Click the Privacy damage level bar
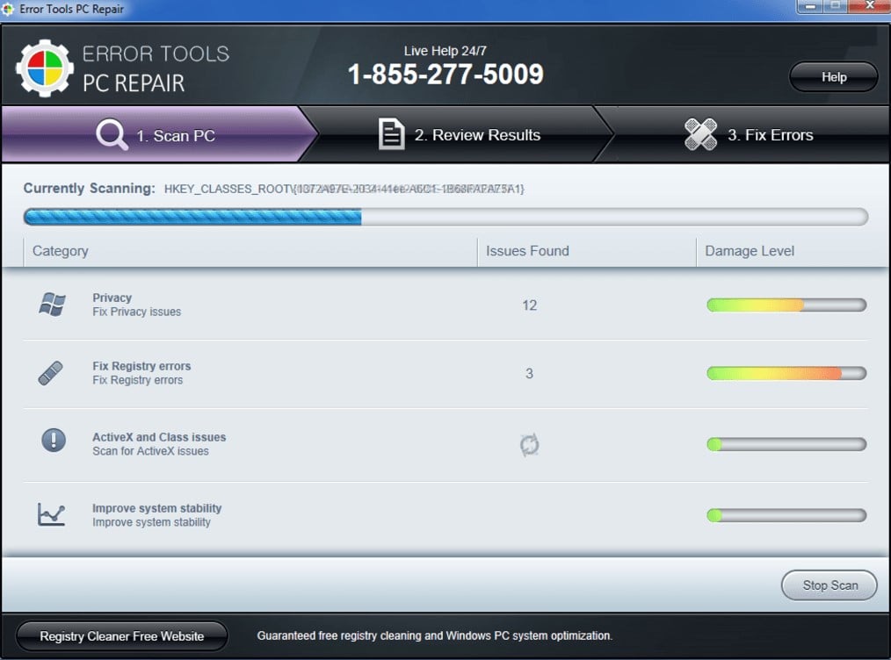The height and width of the screenshot is (660, 891). (786, 305)
